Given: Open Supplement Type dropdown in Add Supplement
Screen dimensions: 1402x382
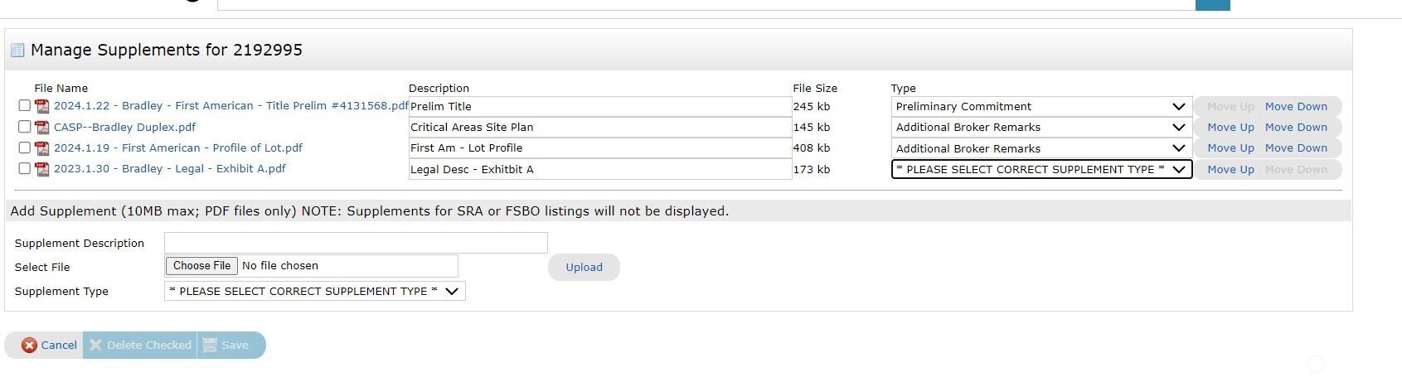Looking at the screenshot, I should tap(314, 292).
